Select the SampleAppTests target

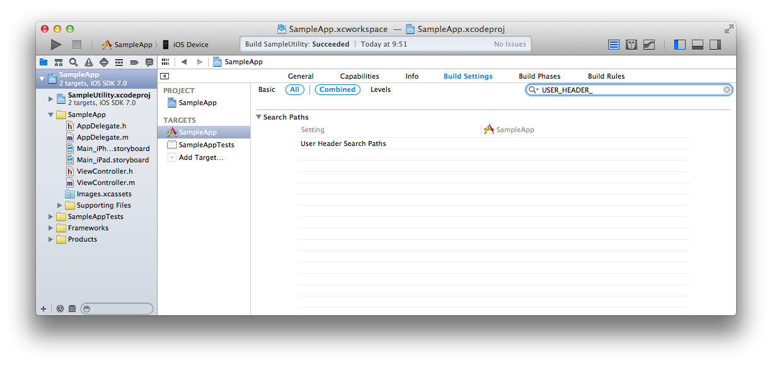206,145
